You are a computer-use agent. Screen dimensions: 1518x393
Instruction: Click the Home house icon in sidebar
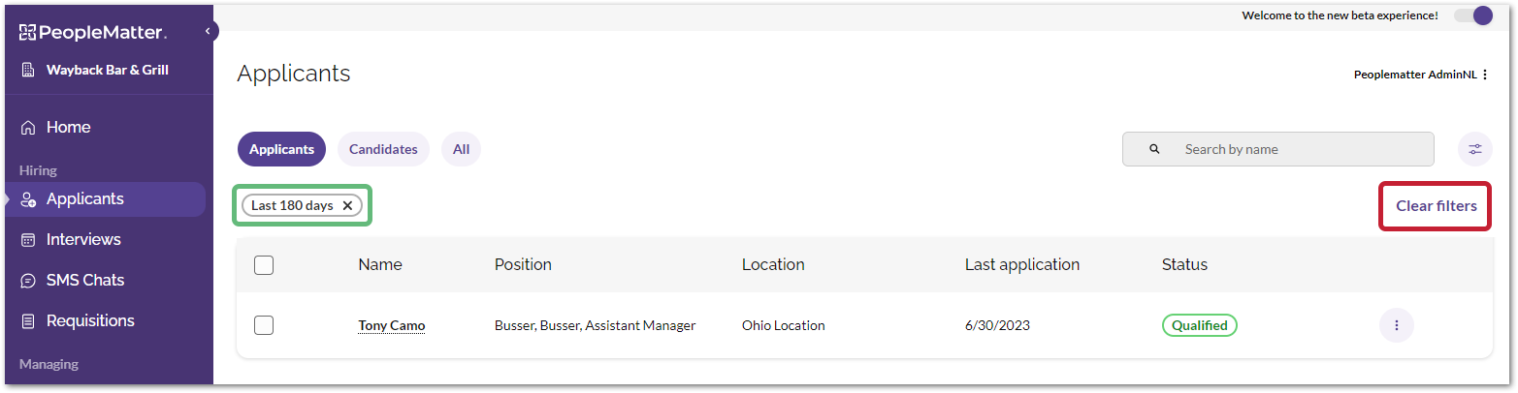[28, 128]
